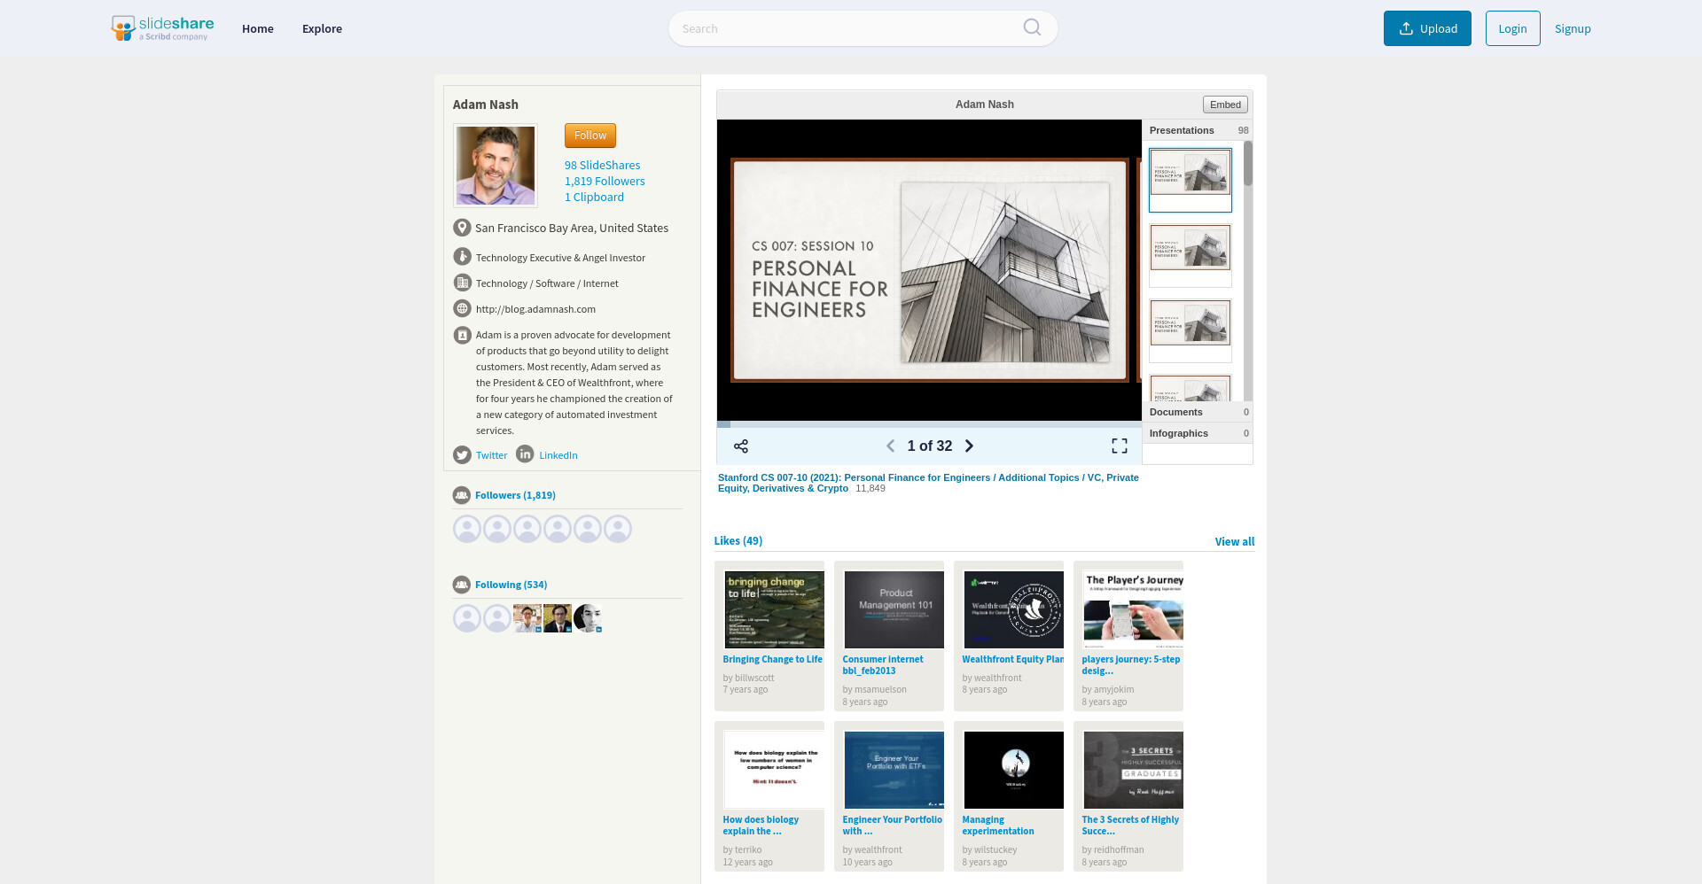Click the Embed button
1702x884 pixels.
[x=1225, y=105]
